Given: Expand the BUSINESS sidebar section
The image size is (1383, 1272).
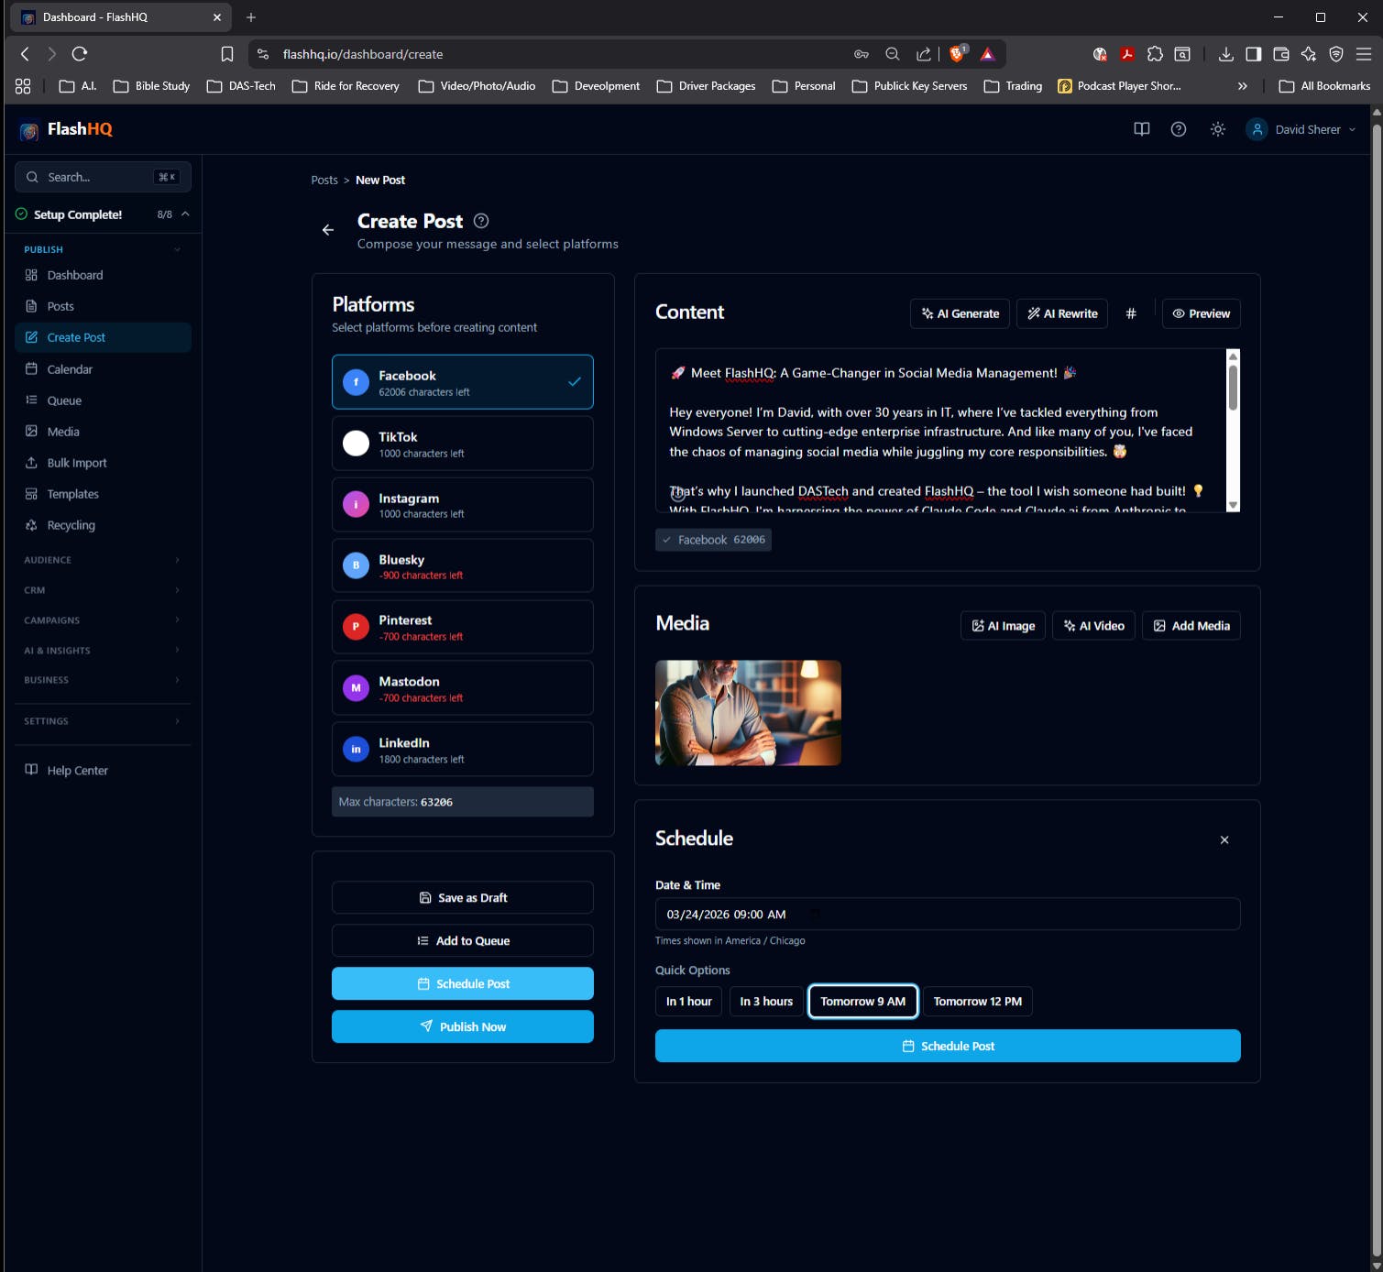Looking at the screenshot, I should coord(178,680).
